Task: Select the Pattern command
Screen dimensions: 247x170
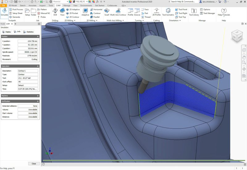Action: point(42,10)
